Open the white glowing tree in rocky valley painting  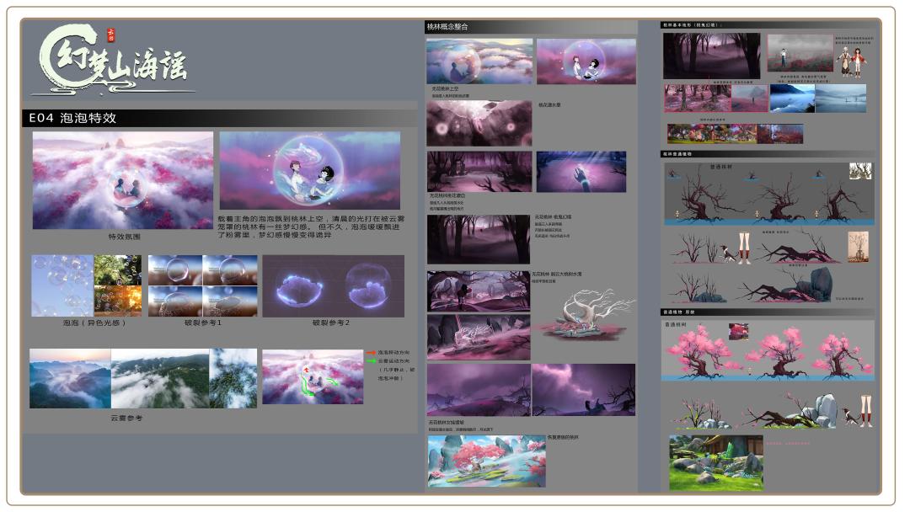click(479, 337)
